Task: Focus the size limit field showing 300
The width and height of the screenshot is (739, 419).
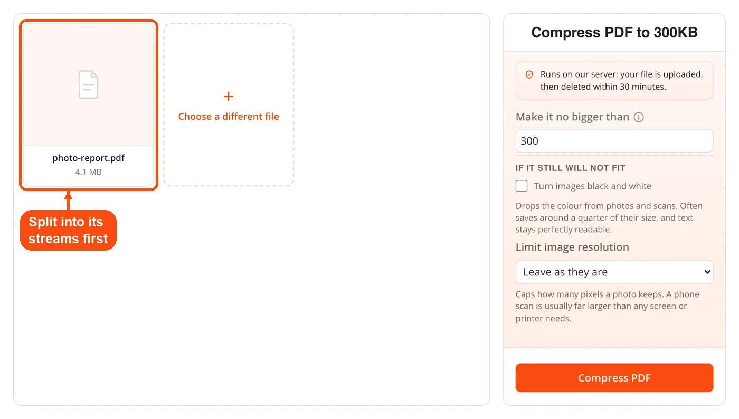Action: point(614,141)
